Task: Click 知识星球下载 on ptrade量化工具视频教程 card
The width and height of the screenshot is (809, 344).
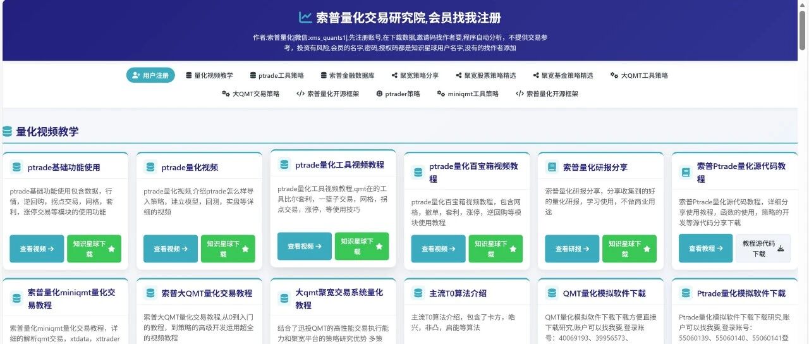Action: pyautogui.click(x=362, y=246)
